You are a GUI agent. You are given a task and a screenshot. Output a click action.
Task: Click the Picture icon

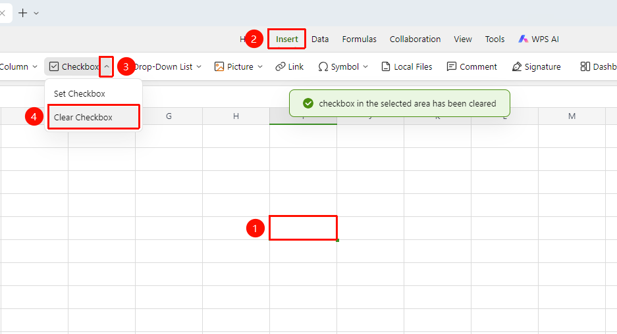click(x=219, y=67)
